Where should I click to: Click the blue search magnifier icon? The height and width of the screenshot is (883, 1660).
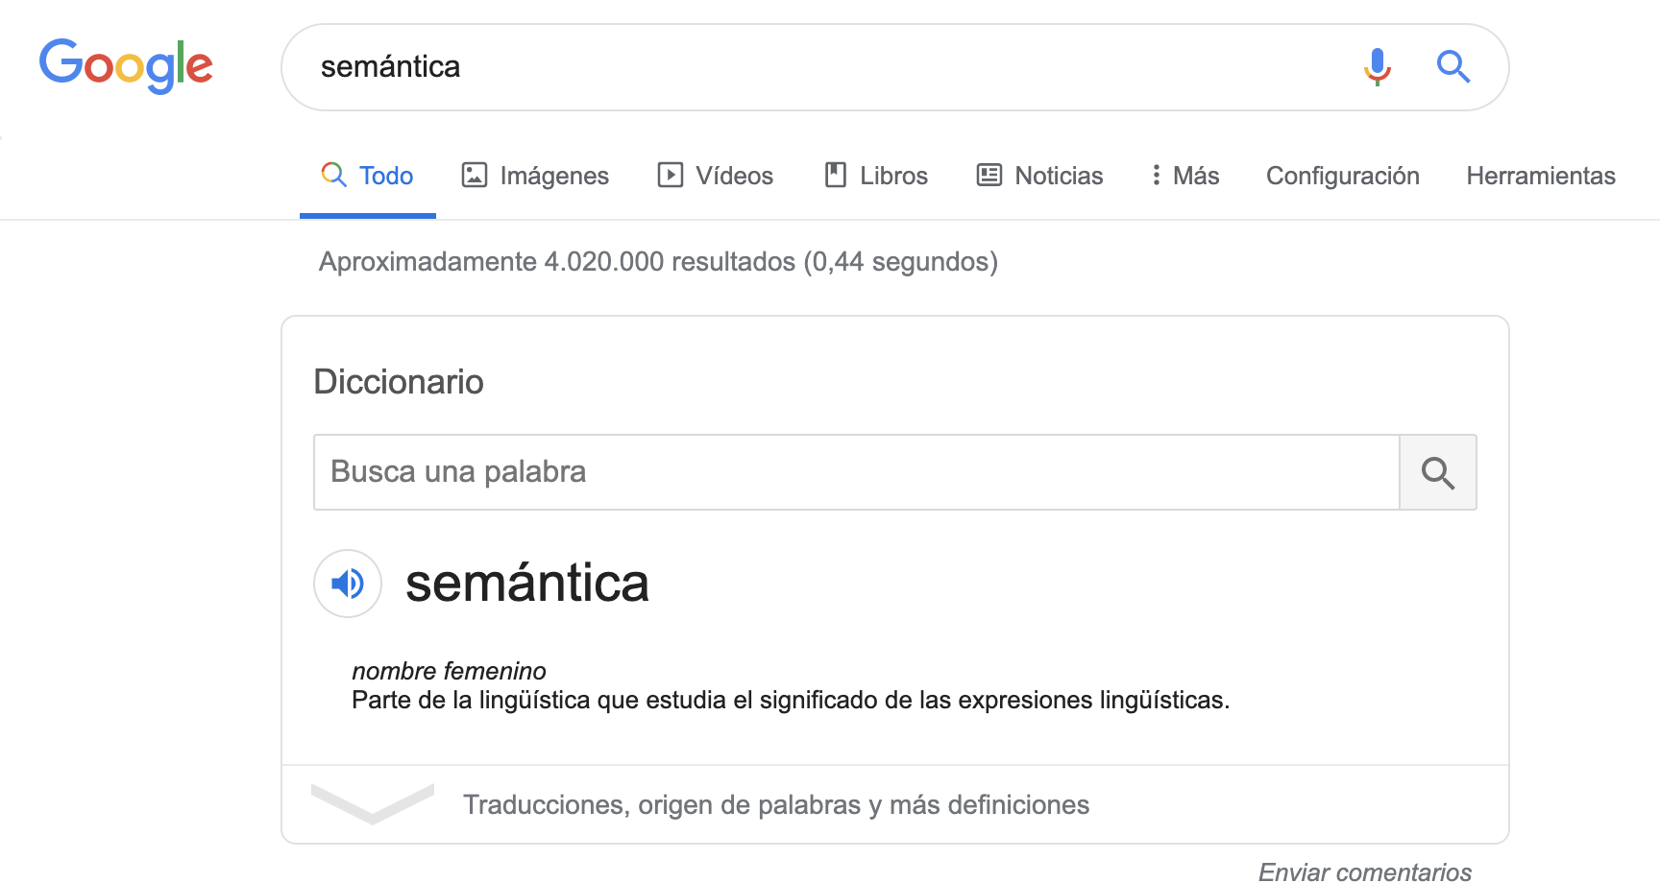(x=1453, y=66)
